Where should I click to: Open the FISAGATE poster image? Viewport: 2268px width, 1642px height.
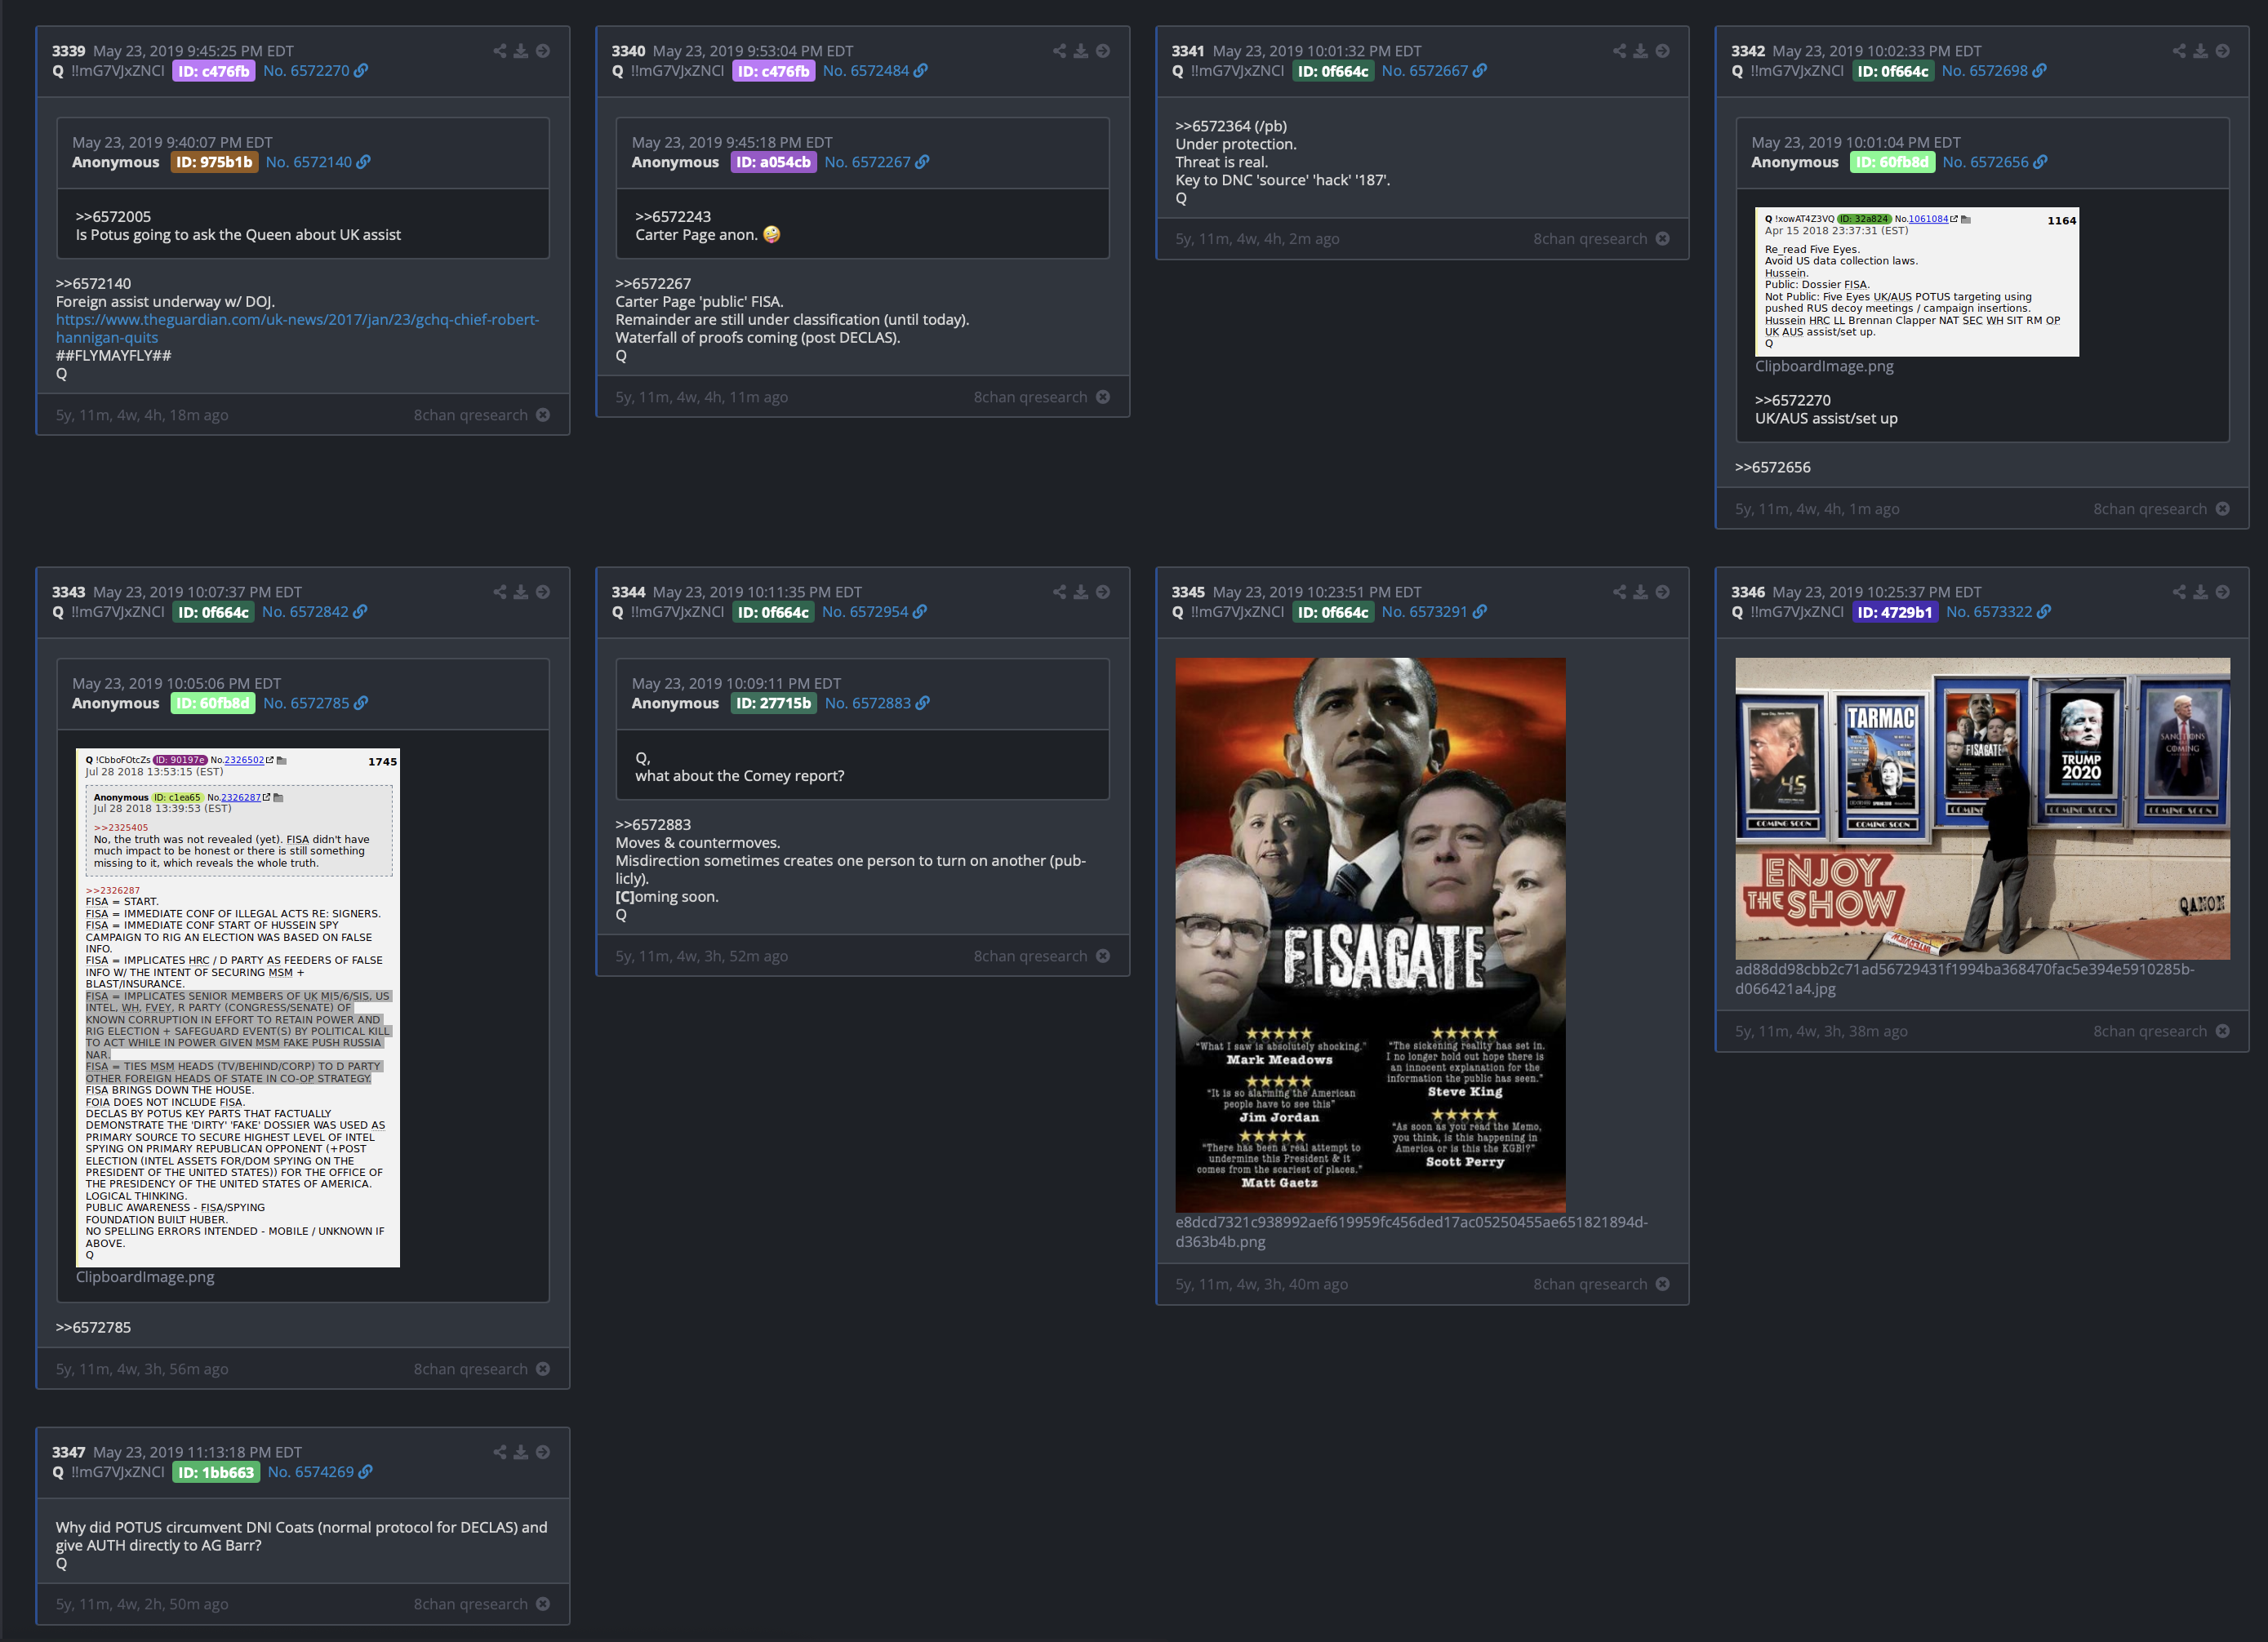(x=1370, y=934)
